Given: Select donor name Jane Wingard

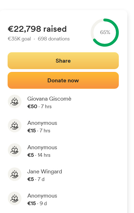Looking at the screenshot, I should pyautogui.click(x=45, y=172).
